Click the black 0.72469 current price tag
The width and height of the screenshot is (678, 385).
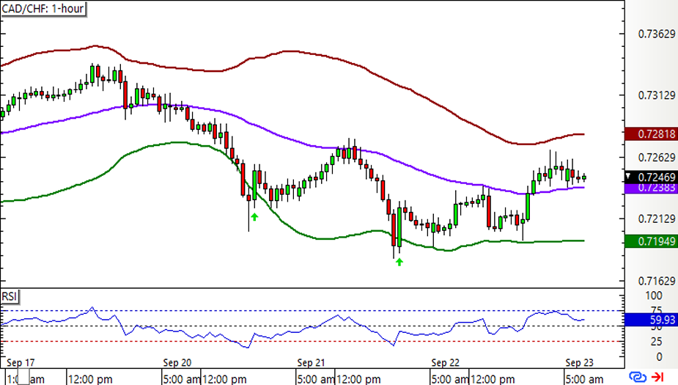651,177
